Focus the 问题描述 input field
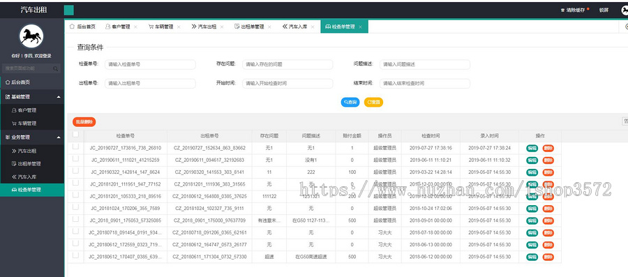Viewport: 628px width, 277px height. (425, 64)
